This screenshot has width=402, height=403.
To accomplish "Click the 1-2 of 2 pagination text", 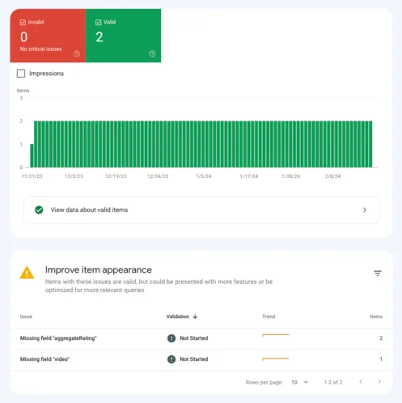I will tap(333, 382).
